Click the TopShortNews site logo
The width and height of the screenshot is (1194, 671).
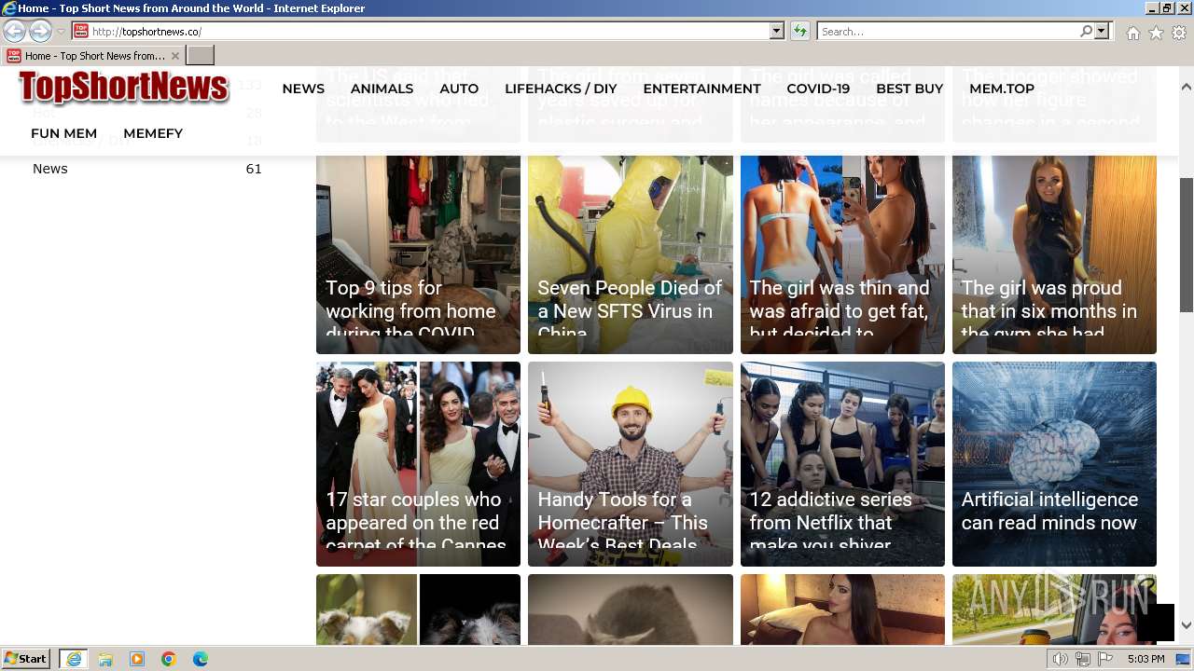coord(123,88)
